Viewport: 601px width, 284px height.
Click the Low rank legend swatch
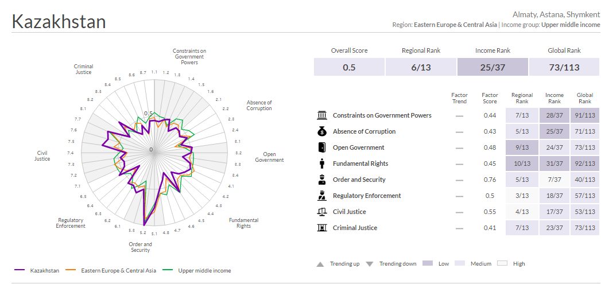(x=428, y=264)
